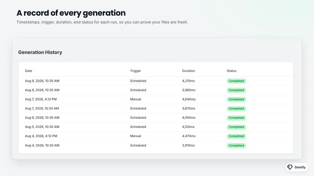Image resolution: width=314 pixels, height=176 pixels.
Task: Click Completed badge for 4,470ms run
Action: click(x=236, y=136)
